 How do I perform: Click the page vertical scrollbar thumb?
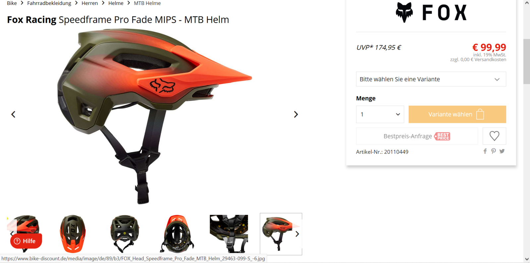click(x=527, y=61)
